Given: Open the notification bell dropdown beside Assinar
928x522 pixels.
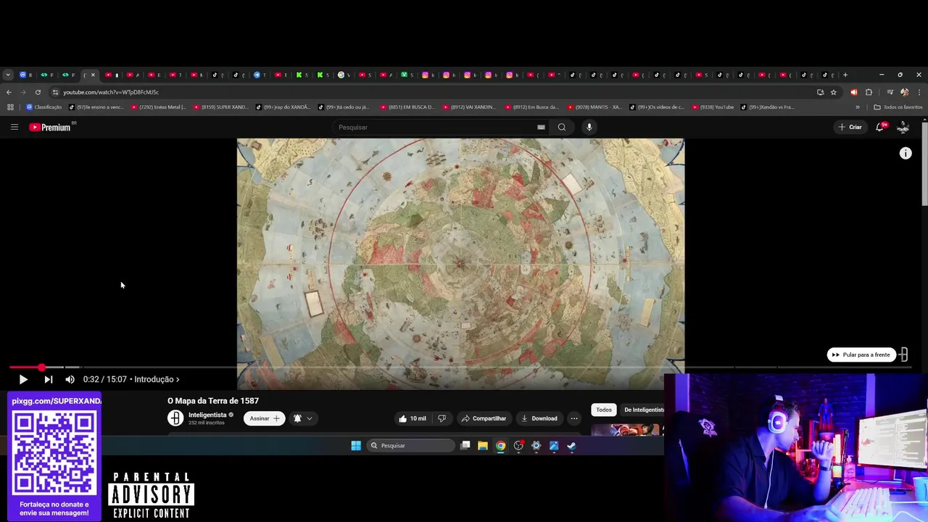Looking at the screenshot, I should [x=303, y=418].
